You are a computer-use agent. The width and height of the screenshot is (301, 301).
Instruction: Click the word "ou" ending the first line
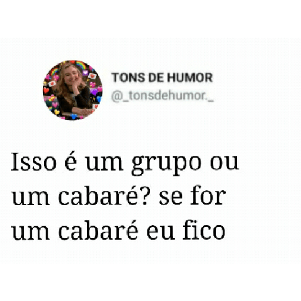[225, 163]
